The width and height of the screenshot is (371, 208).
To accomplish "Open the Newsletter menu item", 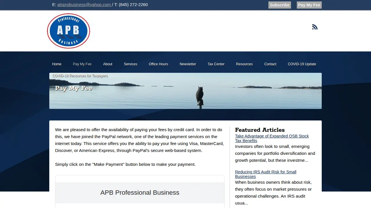I will pyautogui.click(x=188, y=64).
